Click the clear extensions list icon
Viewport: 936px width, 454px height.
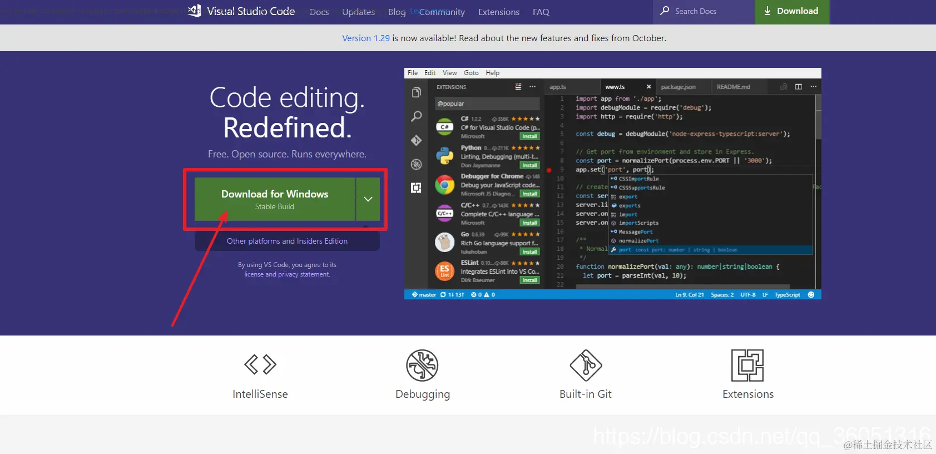click(x=518, y=87)
